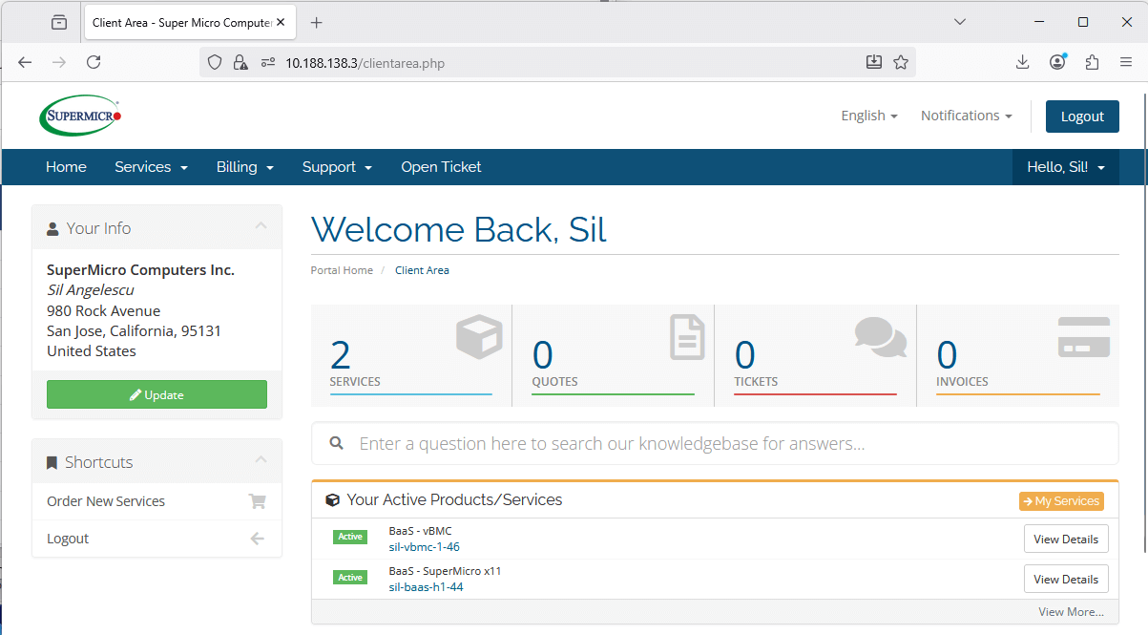Collapse the Your Info panel

261,226
